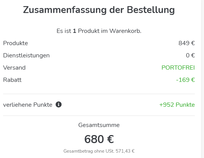Click the grey right edge strip
The image size is (204, 158).
(x=202, y=79)
